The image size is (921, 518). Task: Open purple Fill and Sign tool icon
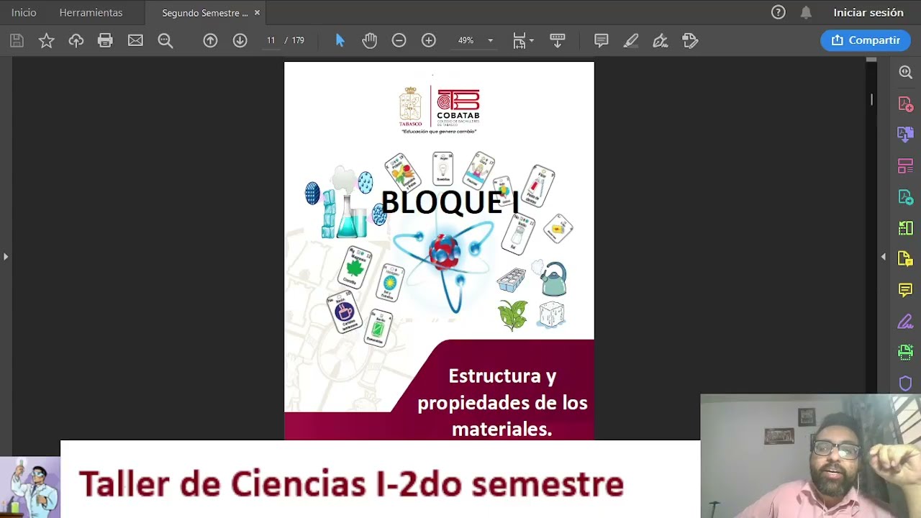pos(906,322)
